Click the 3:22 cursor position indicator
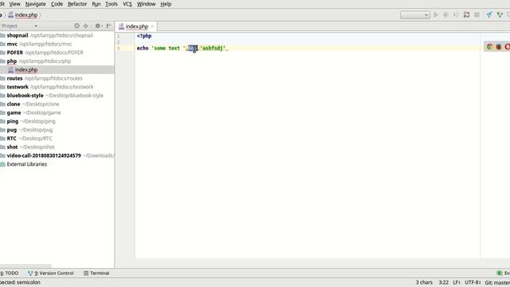510x287 pixels. (443, 282)
